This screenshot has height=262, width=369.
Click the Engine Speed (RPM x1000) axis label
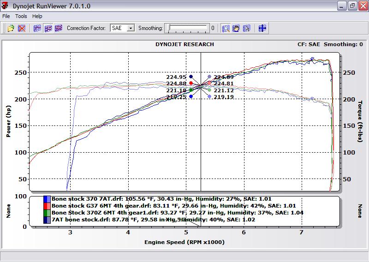click(184, 242)
